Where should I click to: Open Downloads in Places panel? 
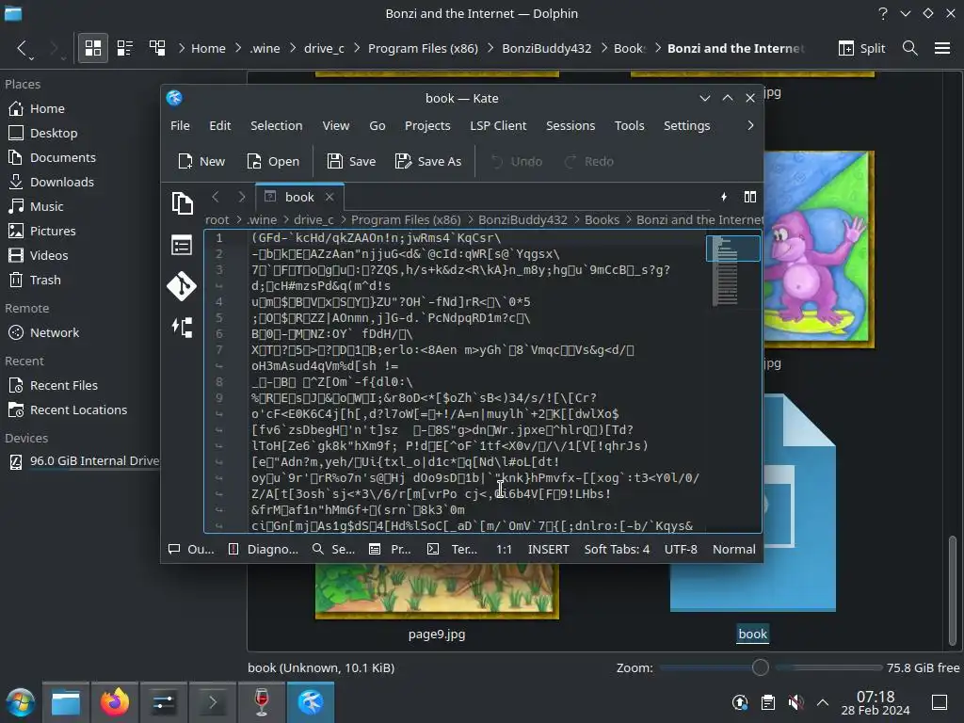61,182
